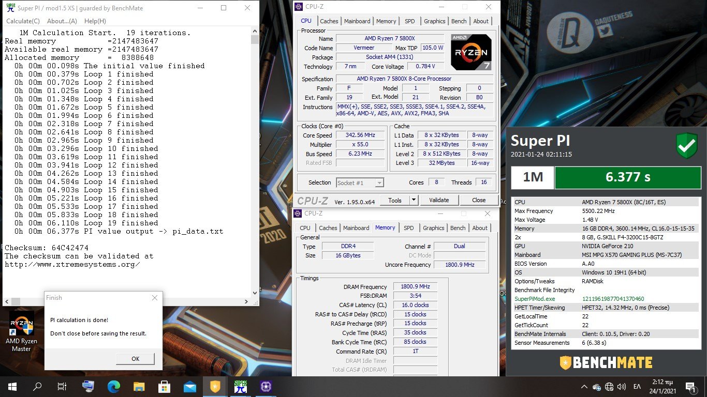
Task: Click Tools button in CPU-Z
Action: pyautogui.click(x=395, y=200)
